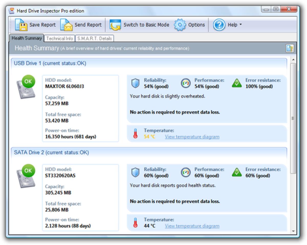Viewport: 307px width, 245px height.
Task: Click the green OK icon for USB Drive 1
Action: point(28,81)
